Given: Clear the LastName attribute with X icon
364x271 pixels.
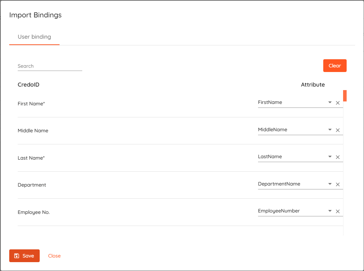Looking at the screenshot, I should pyautogui.click(x=338, y=157).
